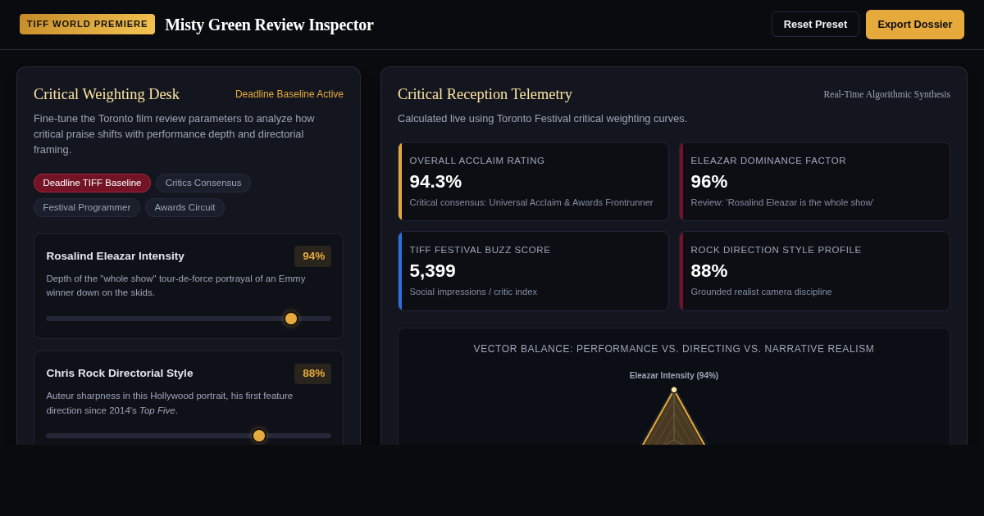Click the 5,399 buzz score value

(432, 271)
